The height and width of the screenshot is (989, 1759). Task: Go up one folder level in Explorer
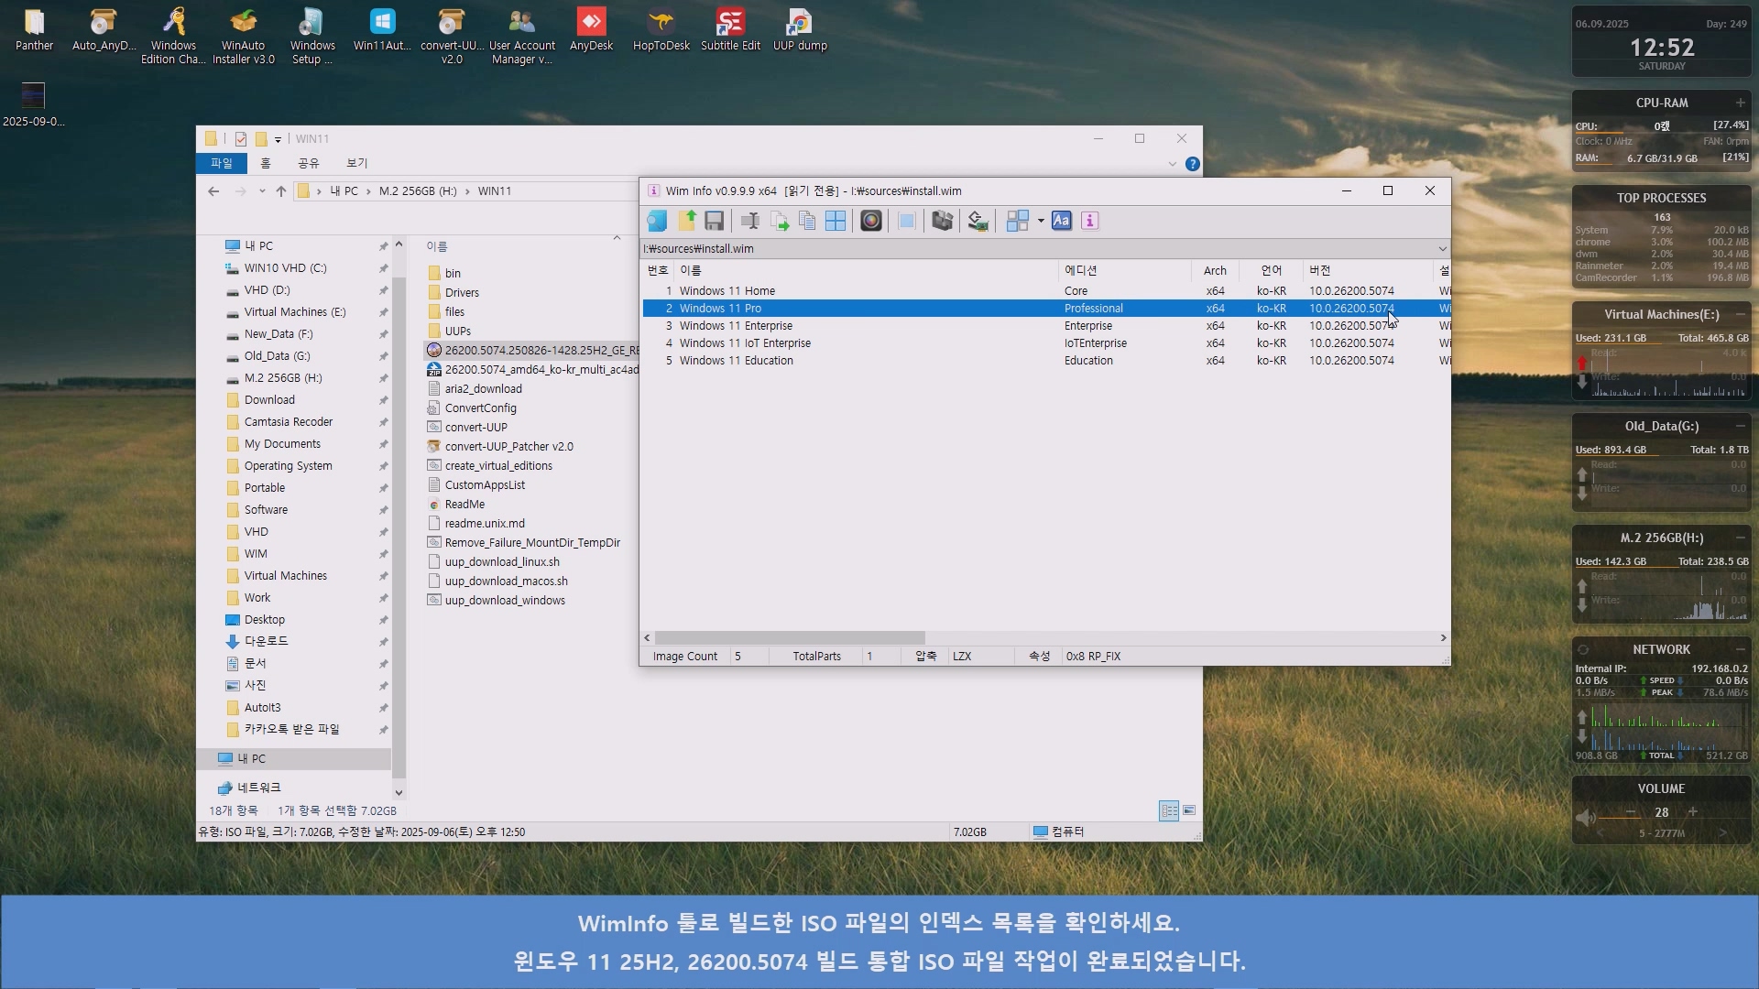pyautogui.click(x=281, y=191)
